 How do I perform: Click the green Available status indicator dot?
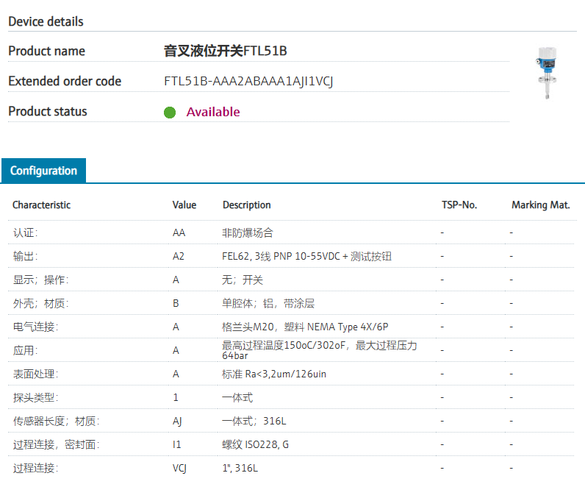[x=170, y=113]
